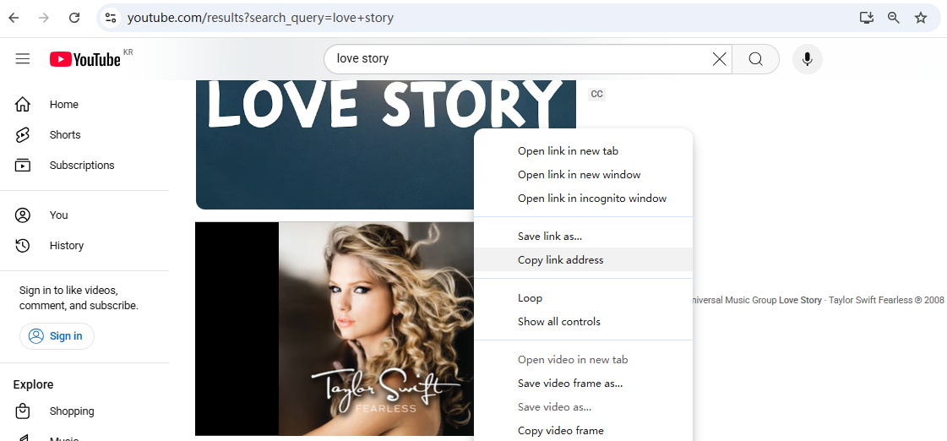
Task: Click the Shorts icon in sidebar
Action: pyautogui.click(x=22, y=134)
